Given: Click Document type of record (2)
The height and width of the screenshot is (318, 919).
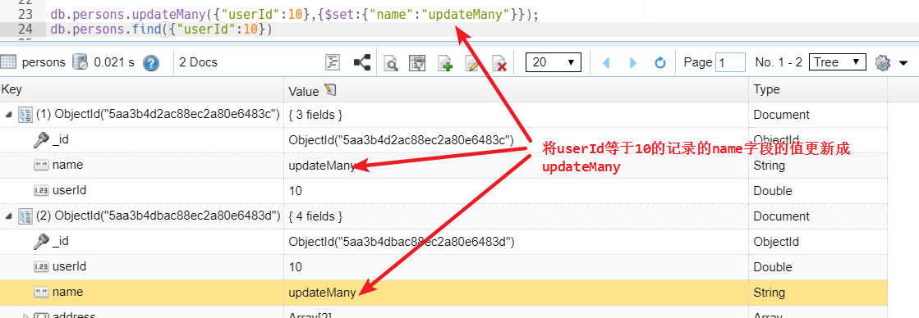Looking at the screenshot, I should pos(781,216).
